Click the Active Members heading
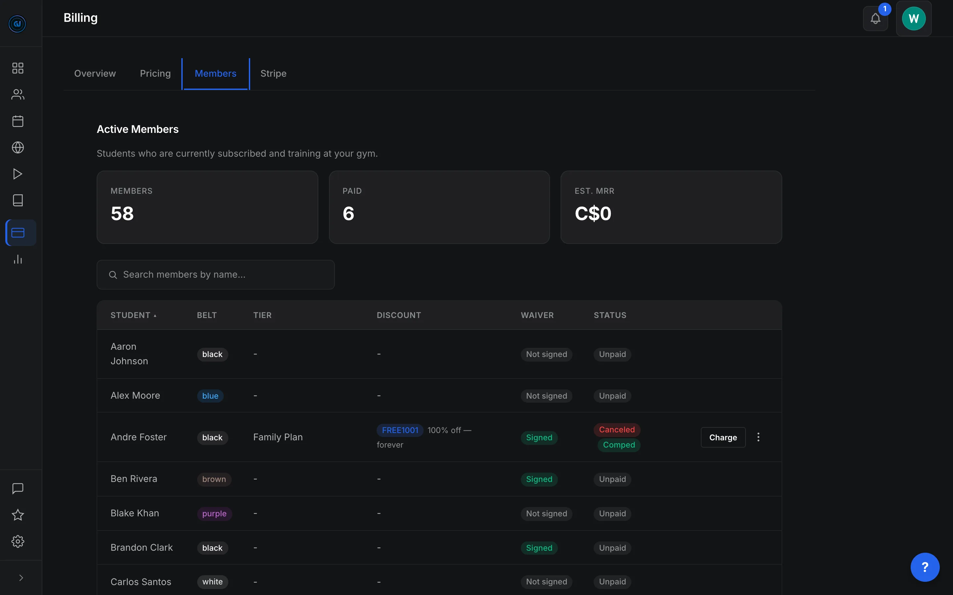Screen dimensions: 953x595 tap(137, 129)
